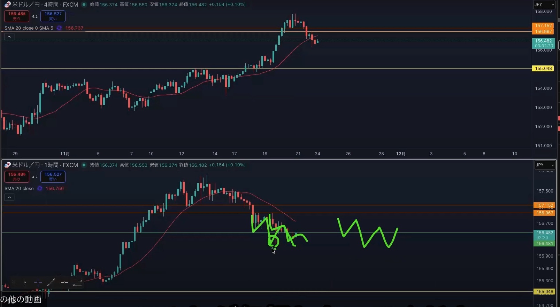Click the orange 156.967 price label on upper chart
The width and height of the screenshot is (560, 307).
[x=543, y=32]
